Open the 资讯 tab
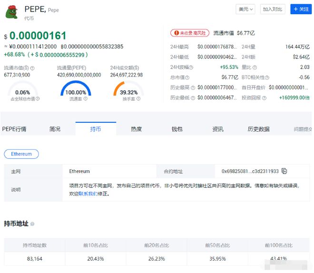The width and height of the screenshot is (314, 273). [218, 129]
